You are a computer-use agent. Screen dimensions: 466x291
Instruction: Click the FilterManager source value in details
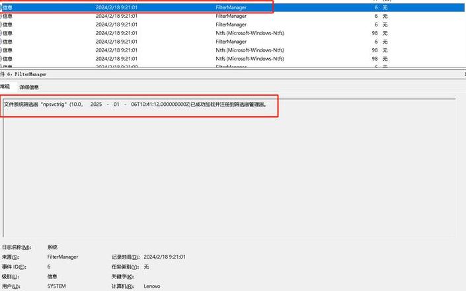pos(62,257)
